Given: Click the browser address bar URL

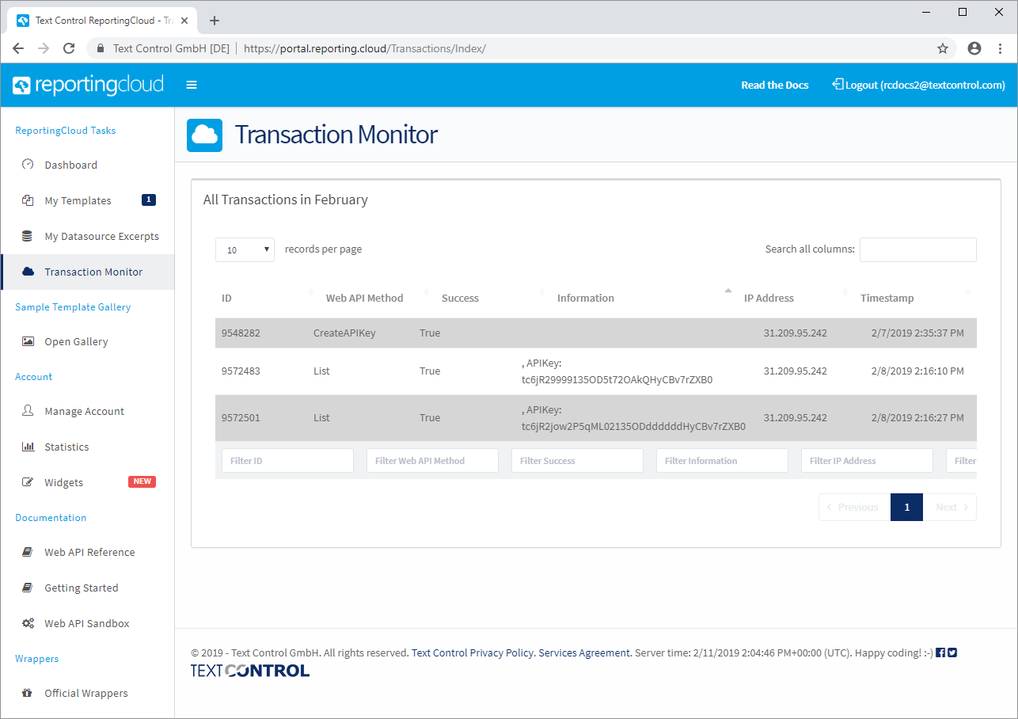Looking at the screenshot, I should coord(364,48).
